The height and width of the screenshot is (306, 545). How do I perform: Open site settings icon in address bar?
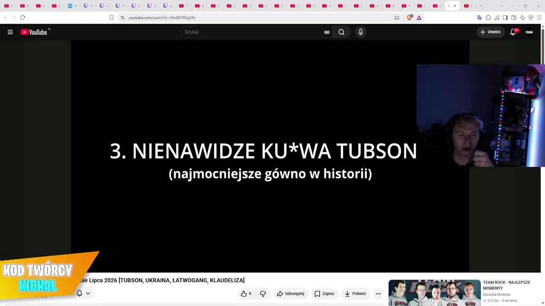122,17
